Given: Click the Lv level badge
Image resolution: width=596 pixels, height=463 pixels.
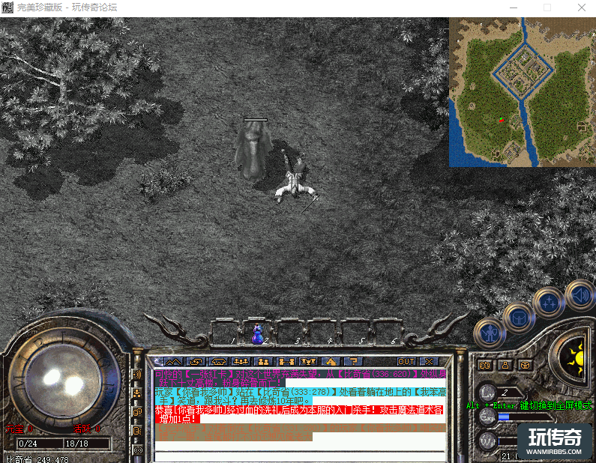Looking at the screenshot, I should point(487,393).
